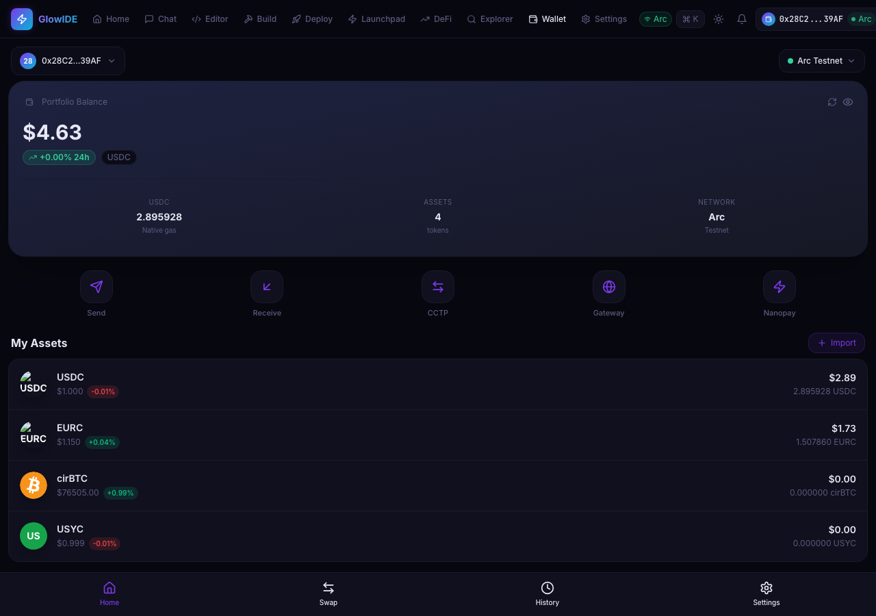Click the cirBTC price $76505.00
The height and width of the screenshot is (616, 876).
(78, 493)
